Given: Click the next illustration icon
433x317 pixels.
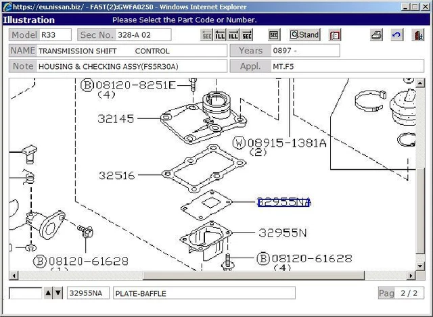Looking at the screenshot, I should pyautogui.click(x=234, y=35).
